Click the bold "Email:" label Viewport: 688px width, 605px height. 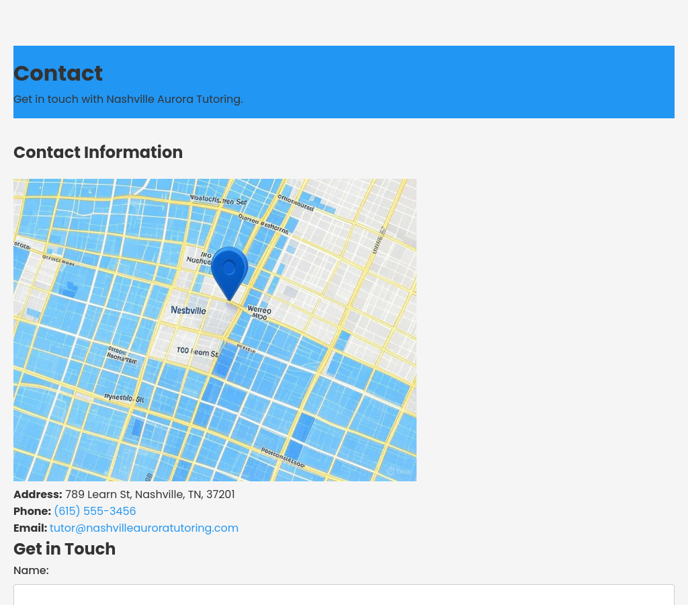[x=30, y=528]
